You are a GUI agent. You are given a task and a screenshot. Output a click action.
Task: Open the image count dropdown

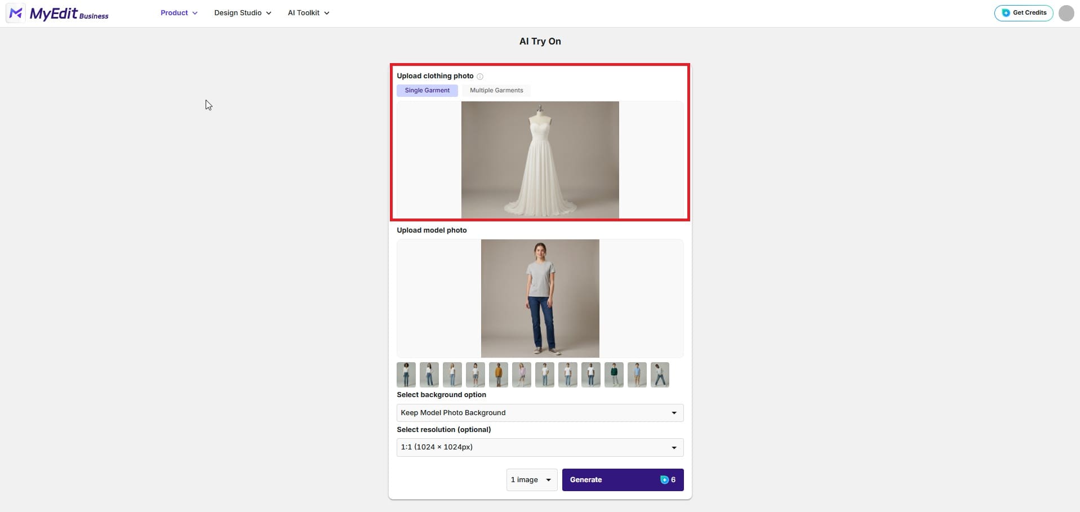(x=530, y=479)
